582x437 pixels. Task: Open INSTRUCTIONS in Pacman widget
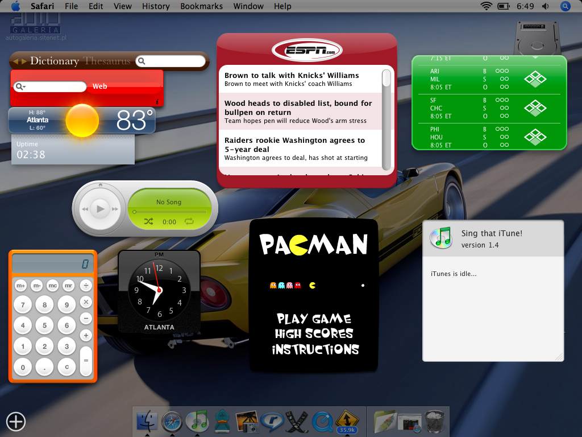click(x=315, y=349)
